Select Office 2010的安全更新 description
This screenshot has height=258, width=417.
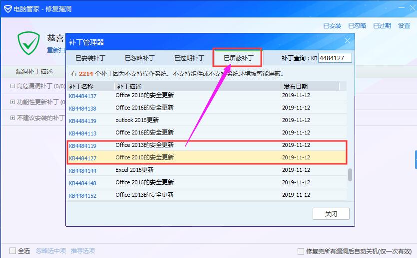pos(144,157)
